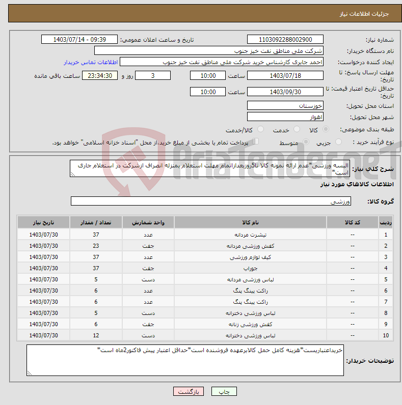Click the announcement date field 1403/07/14 - 09:39

(x=79, y=39)
